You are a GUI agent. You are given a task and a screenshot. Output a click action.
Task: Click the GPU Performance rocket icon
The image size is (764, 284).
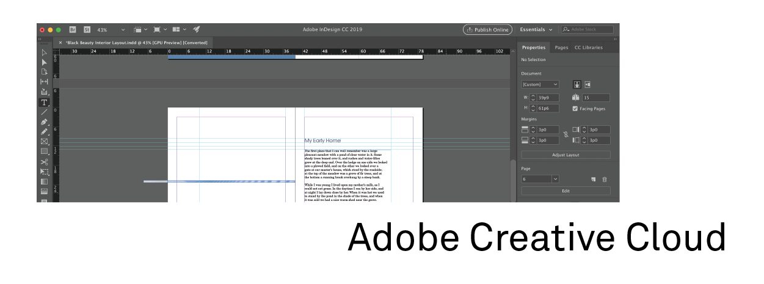197,29
